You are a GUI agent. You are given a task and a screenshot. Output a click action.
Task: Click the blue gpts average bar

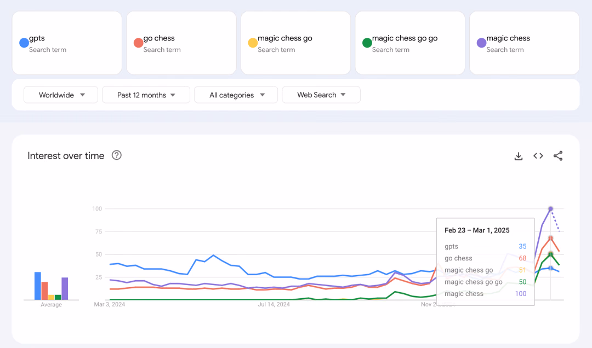(38, 286)
